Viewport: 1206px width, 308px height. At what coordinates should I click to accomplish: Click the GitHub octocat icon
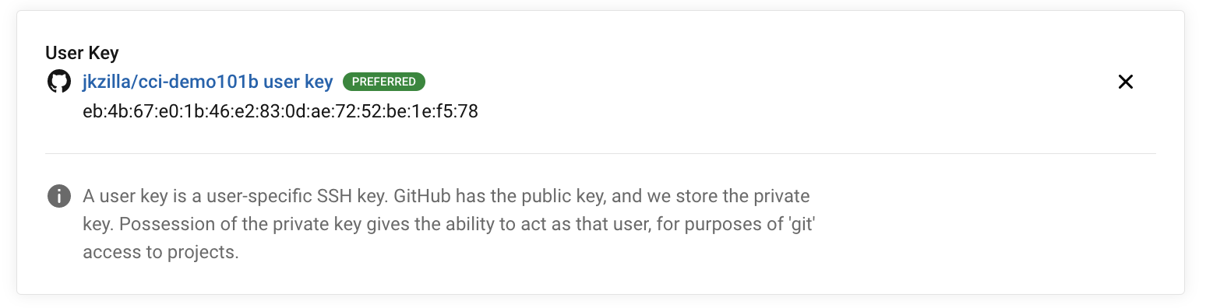point(59,82)
